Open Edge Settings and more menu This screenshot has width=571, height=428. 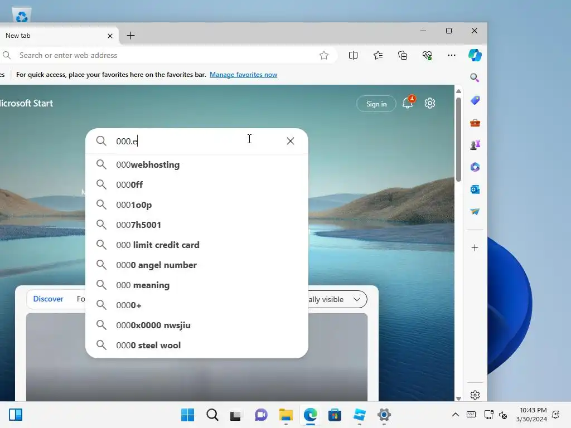[x=452, y=55]
